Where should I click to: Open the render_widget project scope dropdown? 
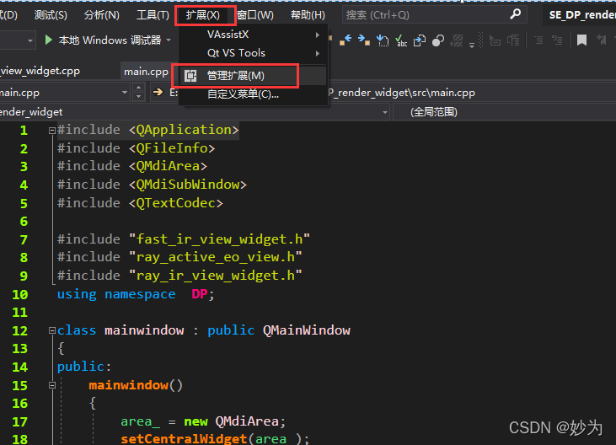pos(385,113)
